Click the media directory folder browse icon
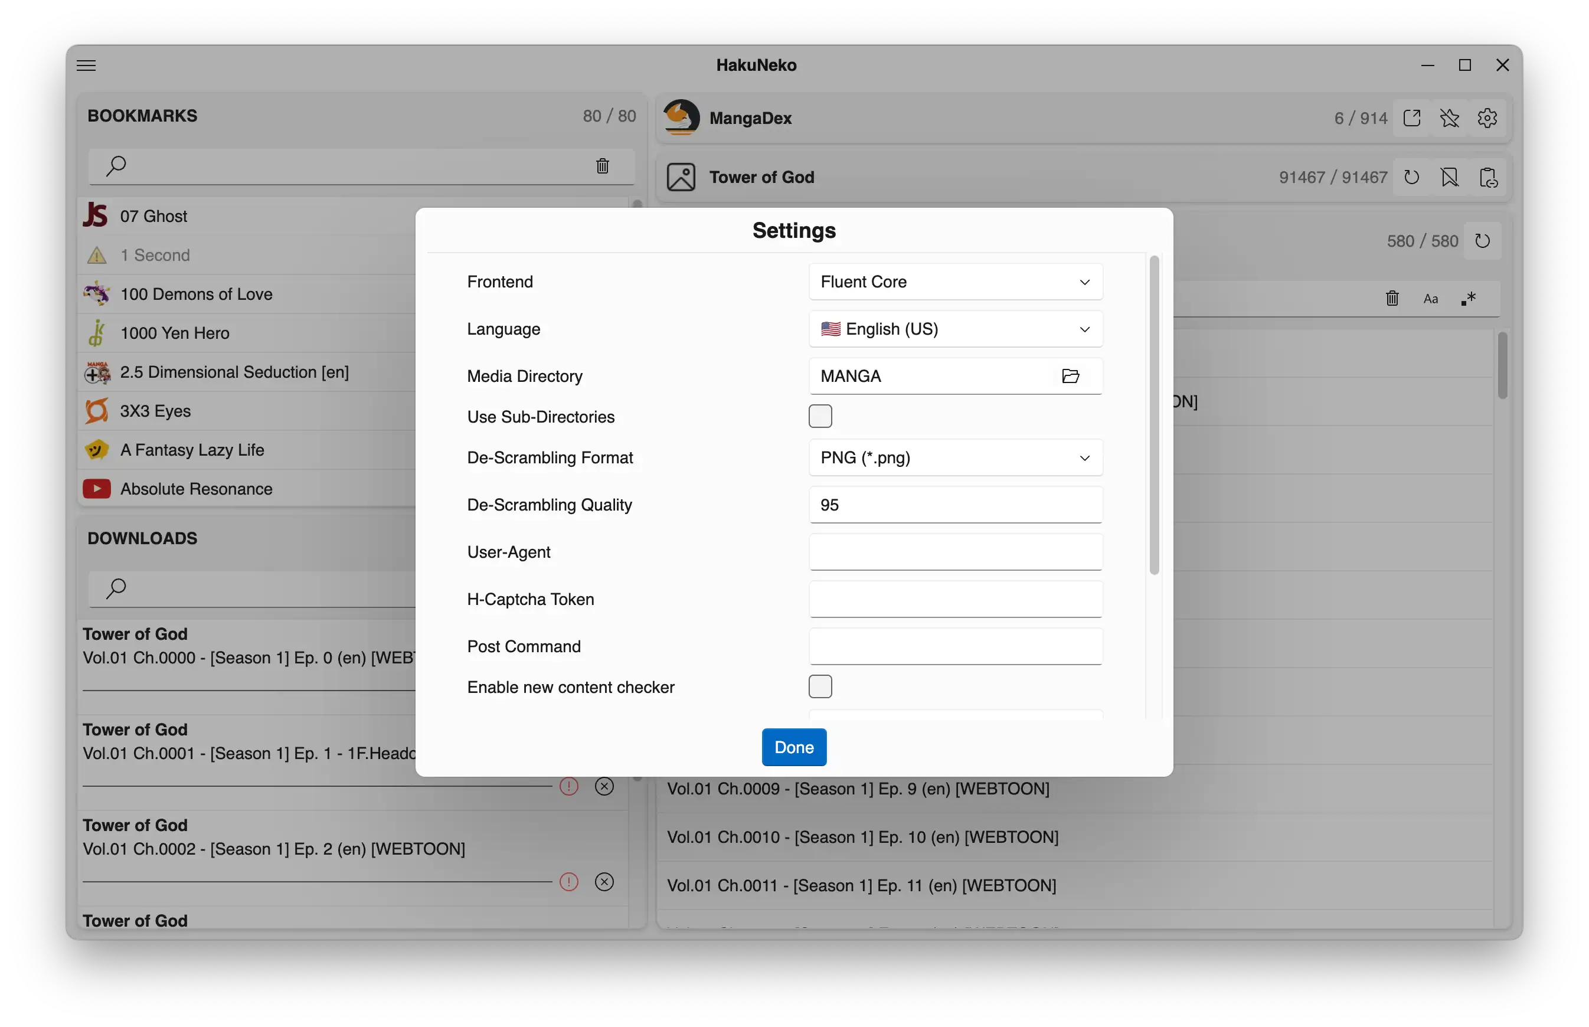Viewport: 1589px width, 1027px height. pos(1070,376)
